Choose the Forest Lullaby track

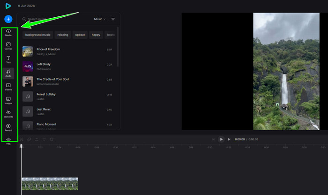tap(68, 97)
